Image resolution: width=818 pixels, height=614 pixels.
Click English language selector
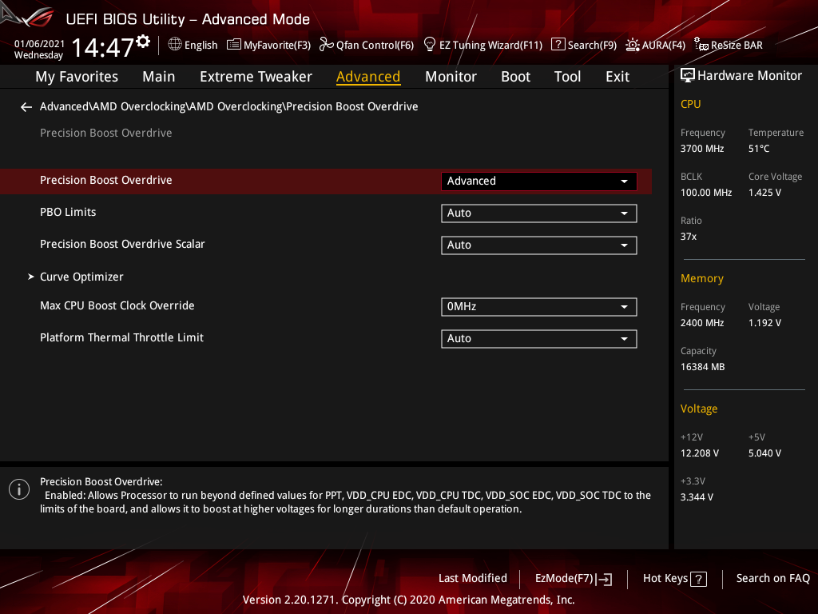tap(193, 45)
